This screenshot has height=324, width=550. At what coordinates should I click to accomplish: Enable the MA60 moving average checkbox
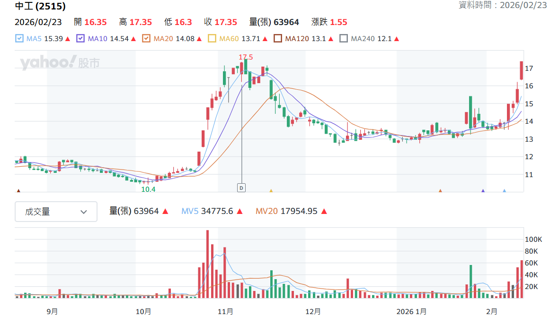click(212, 38)
